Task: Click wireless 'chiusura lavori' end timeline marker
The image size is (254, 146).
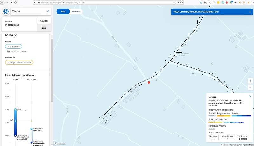Action: 31,143
